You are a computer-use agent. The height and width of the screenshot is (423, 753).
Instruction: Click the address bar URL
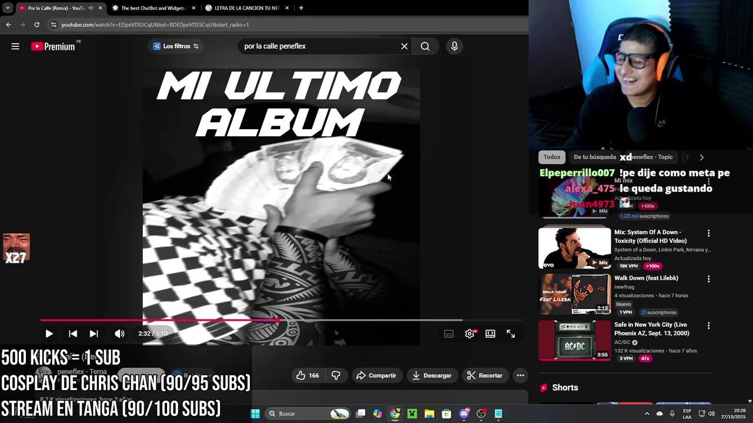pos(155,25)
